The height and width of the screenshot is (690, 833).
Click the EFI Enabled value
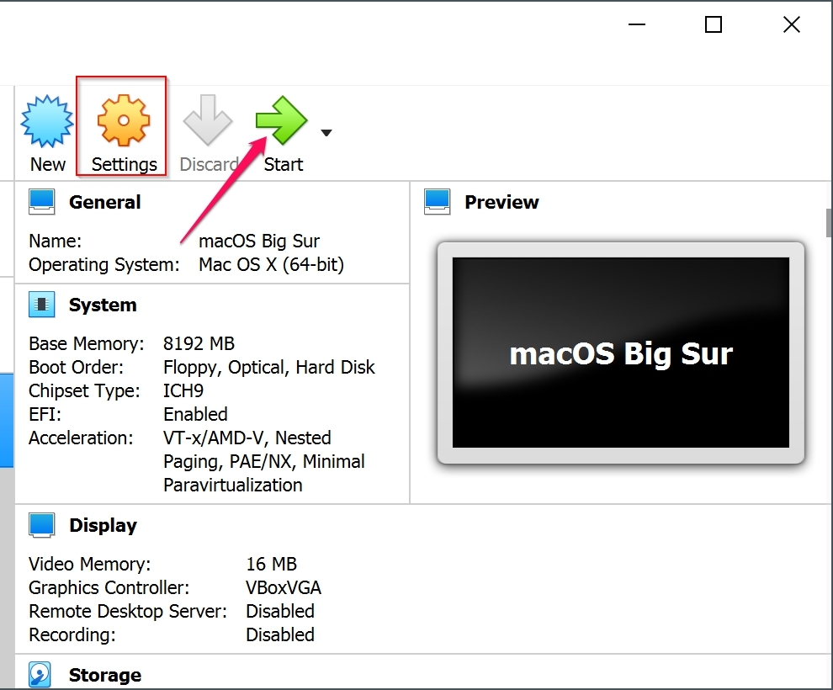(195, 414)
